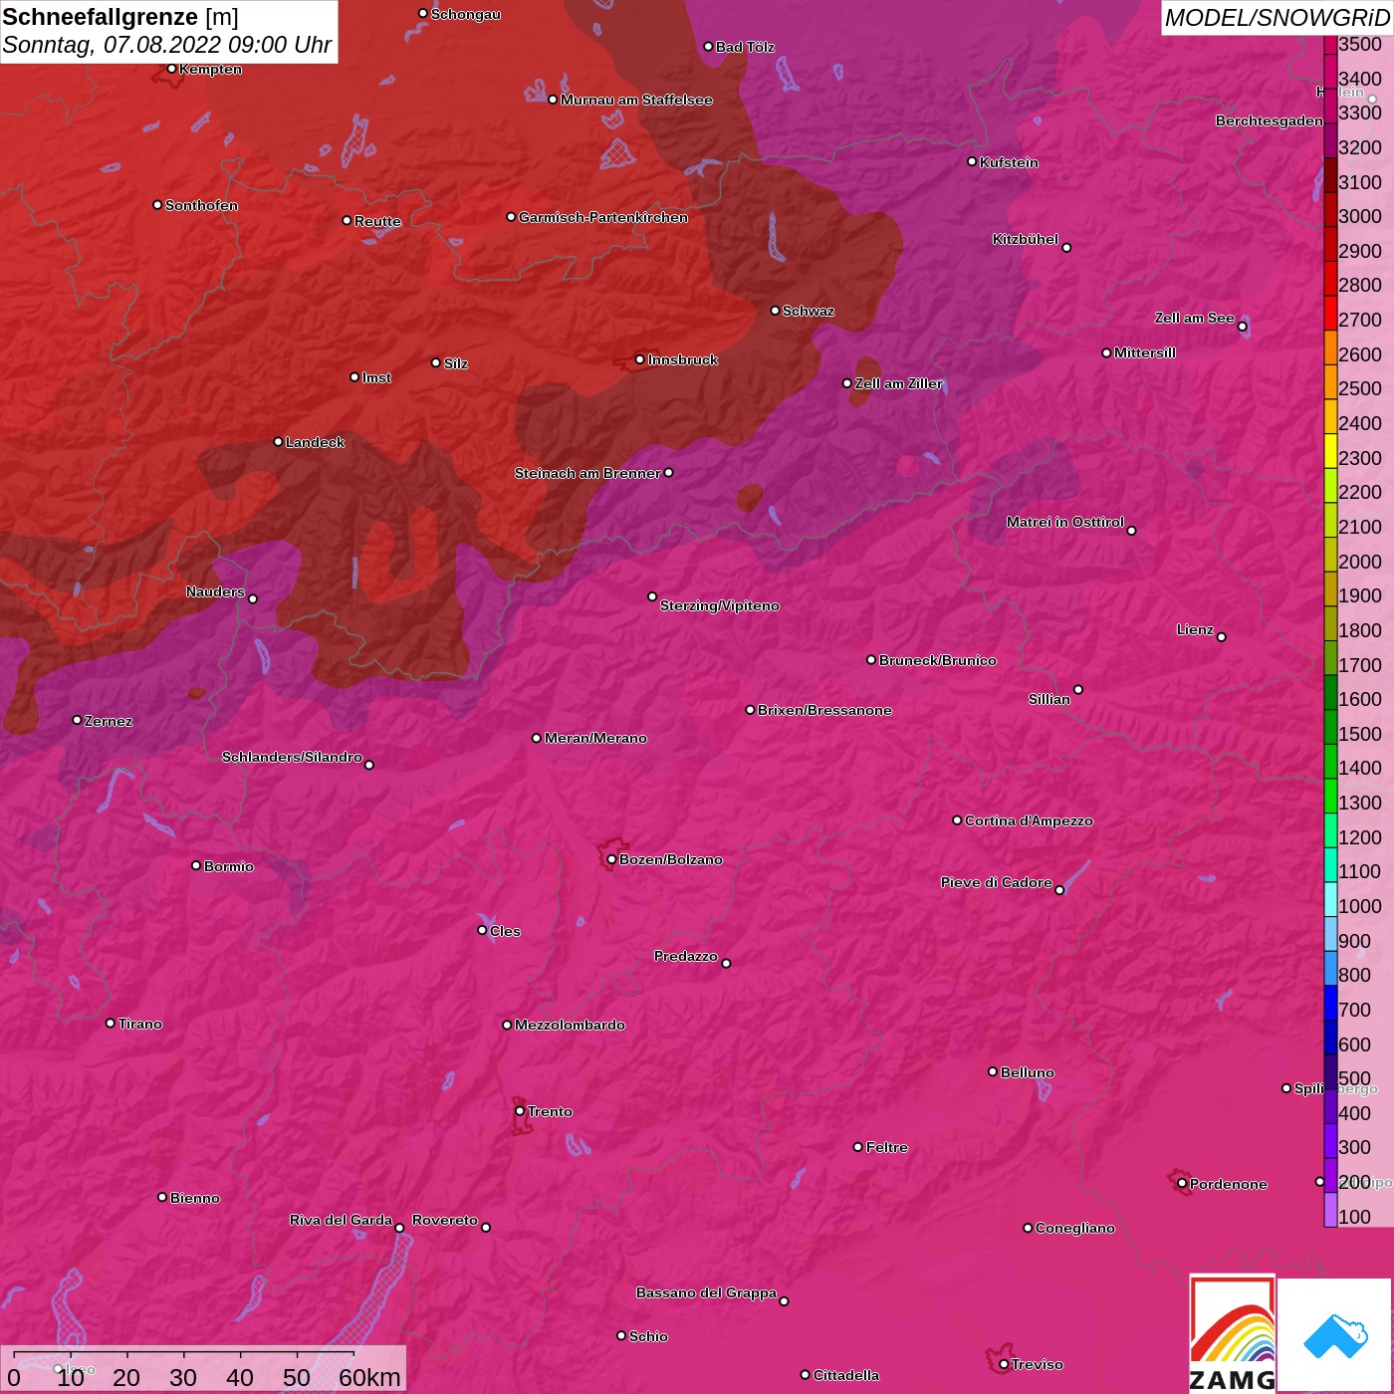
Task: Click the Riva del Garda label
Action: (x=341, y=1220)
